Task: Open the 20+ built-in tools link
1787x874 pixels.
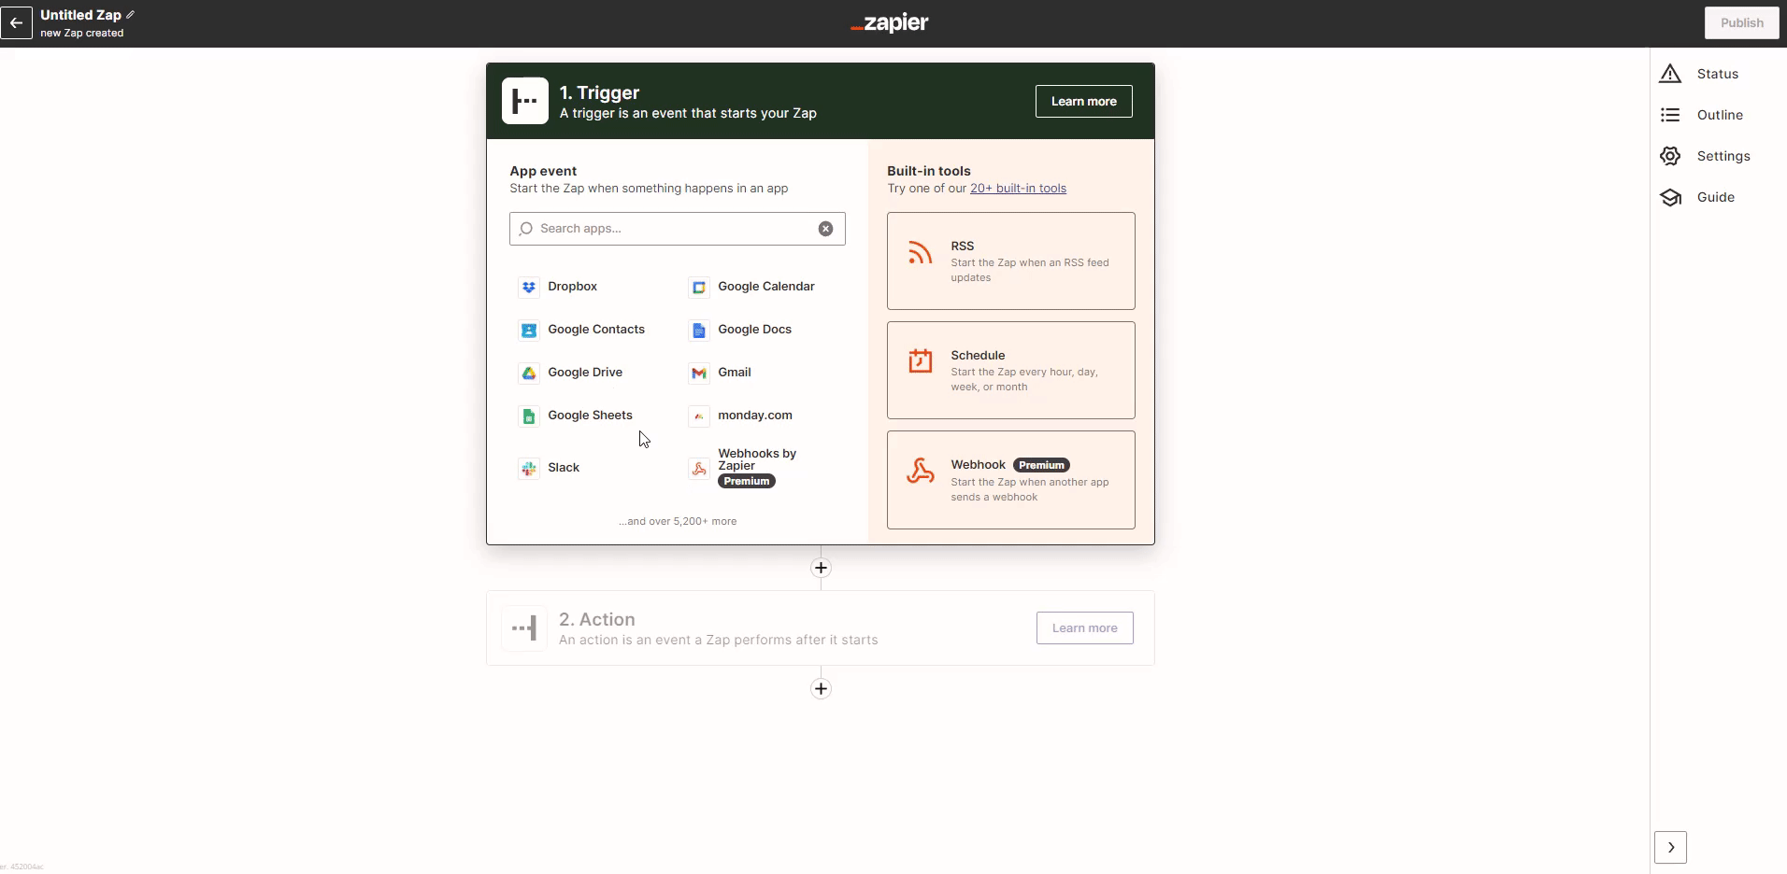Action: (1018, 189)
